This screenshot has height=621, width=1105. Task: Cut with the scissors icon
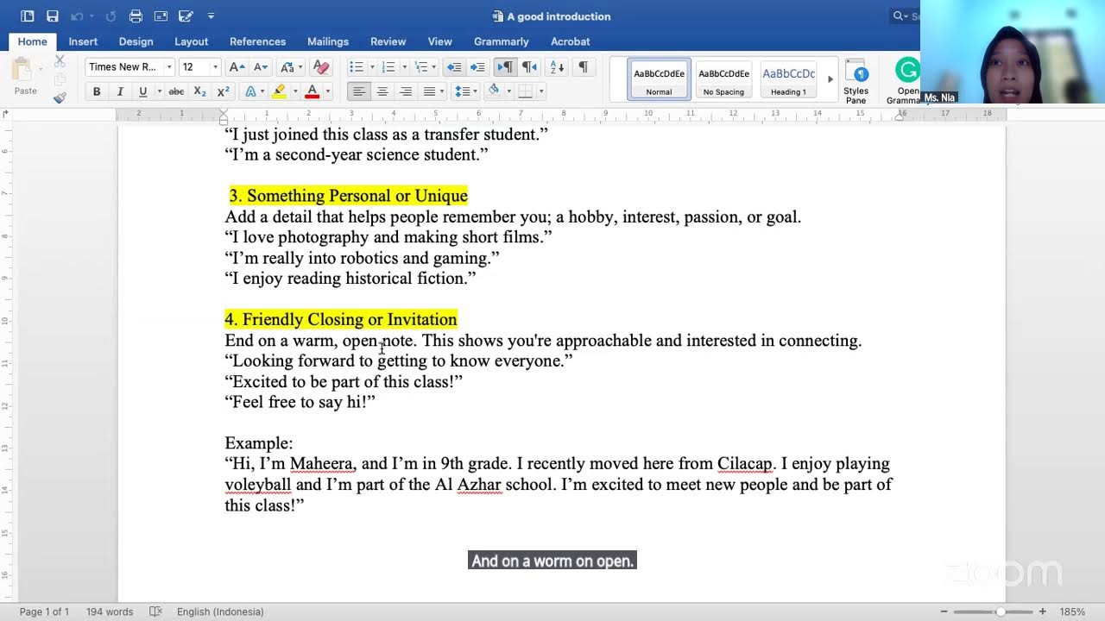point(60,61)
